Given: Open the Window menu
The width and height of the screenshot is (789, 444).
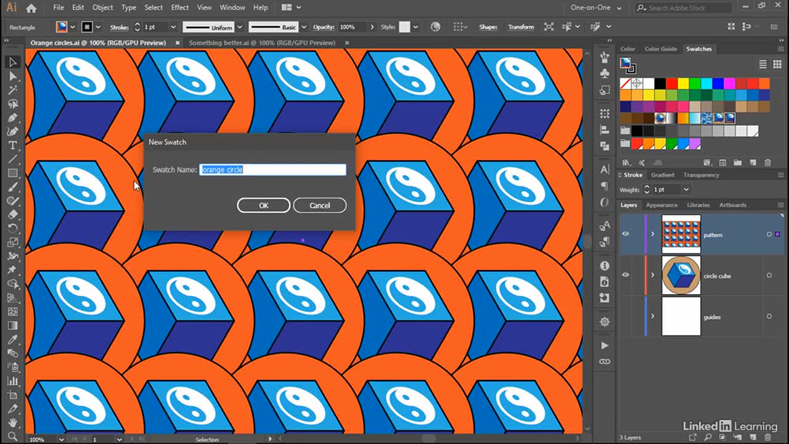Looking at the screenshot, I should (232, 7).
